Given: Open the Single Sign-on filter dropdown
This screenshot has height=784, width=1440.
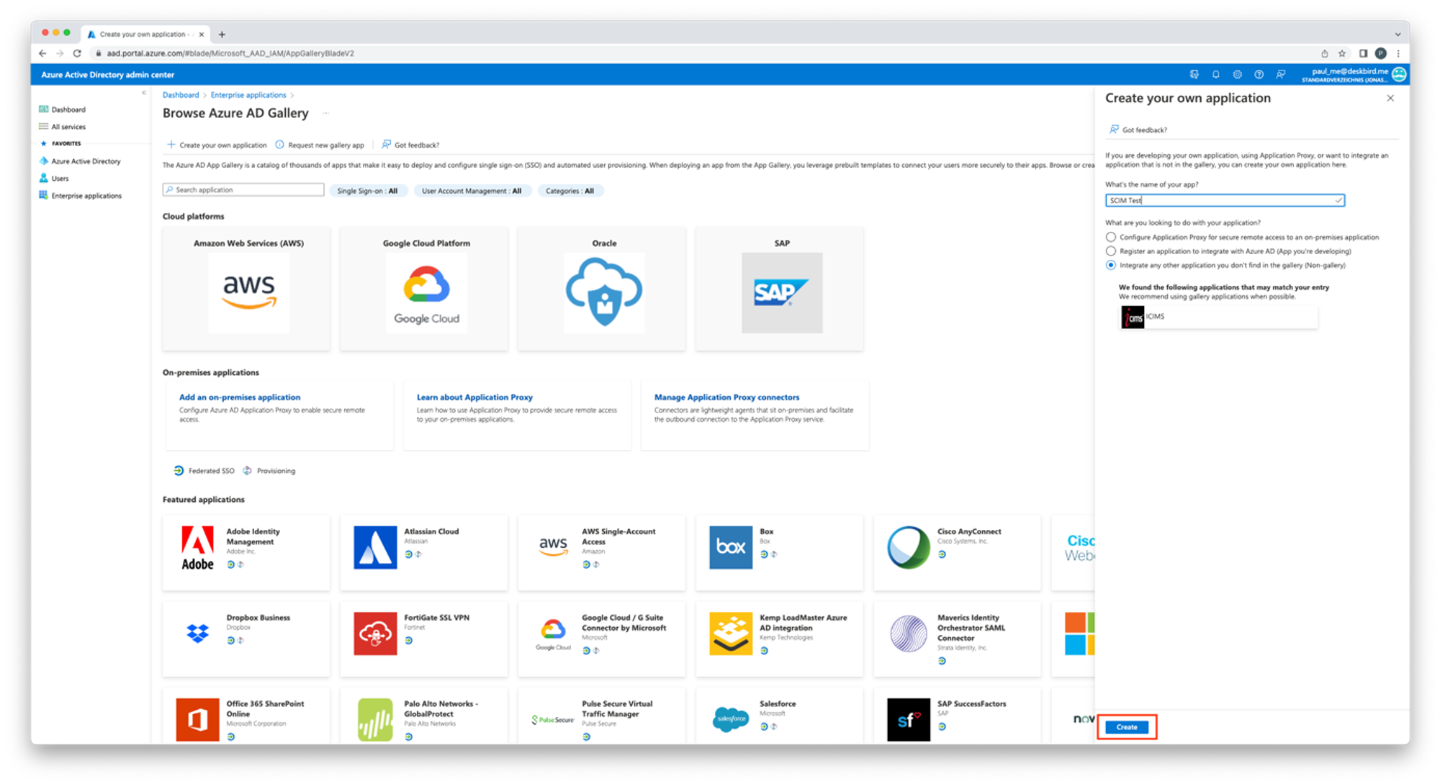Looking at the screenshot, I should 367,191.
